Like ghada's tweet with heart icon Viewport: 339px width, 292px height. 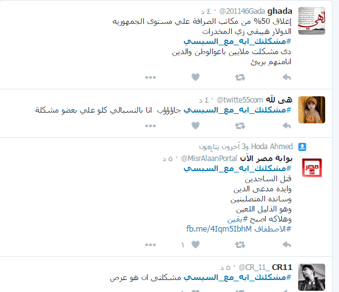[195, 77]
